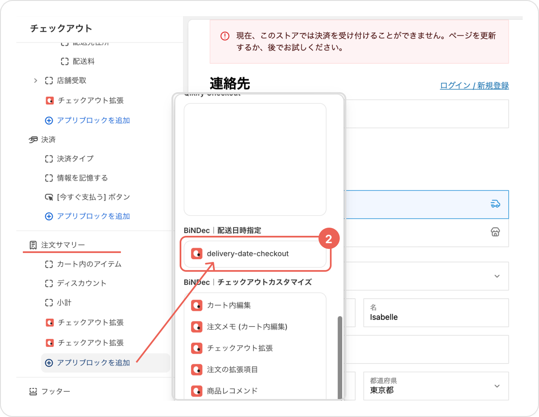Choose カート内編集 from app block list
This screenshot has height=417, width=539.
(229, 305)
